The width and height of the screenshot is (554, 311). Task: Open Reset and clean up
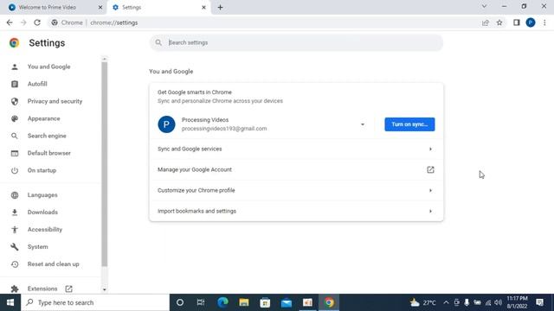[x=54, y=264]
